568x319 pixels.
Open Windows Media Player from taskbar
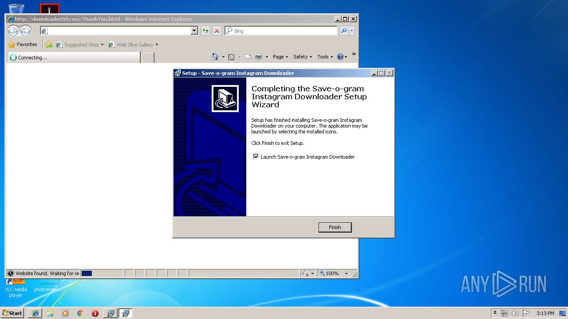pos(65,313)
